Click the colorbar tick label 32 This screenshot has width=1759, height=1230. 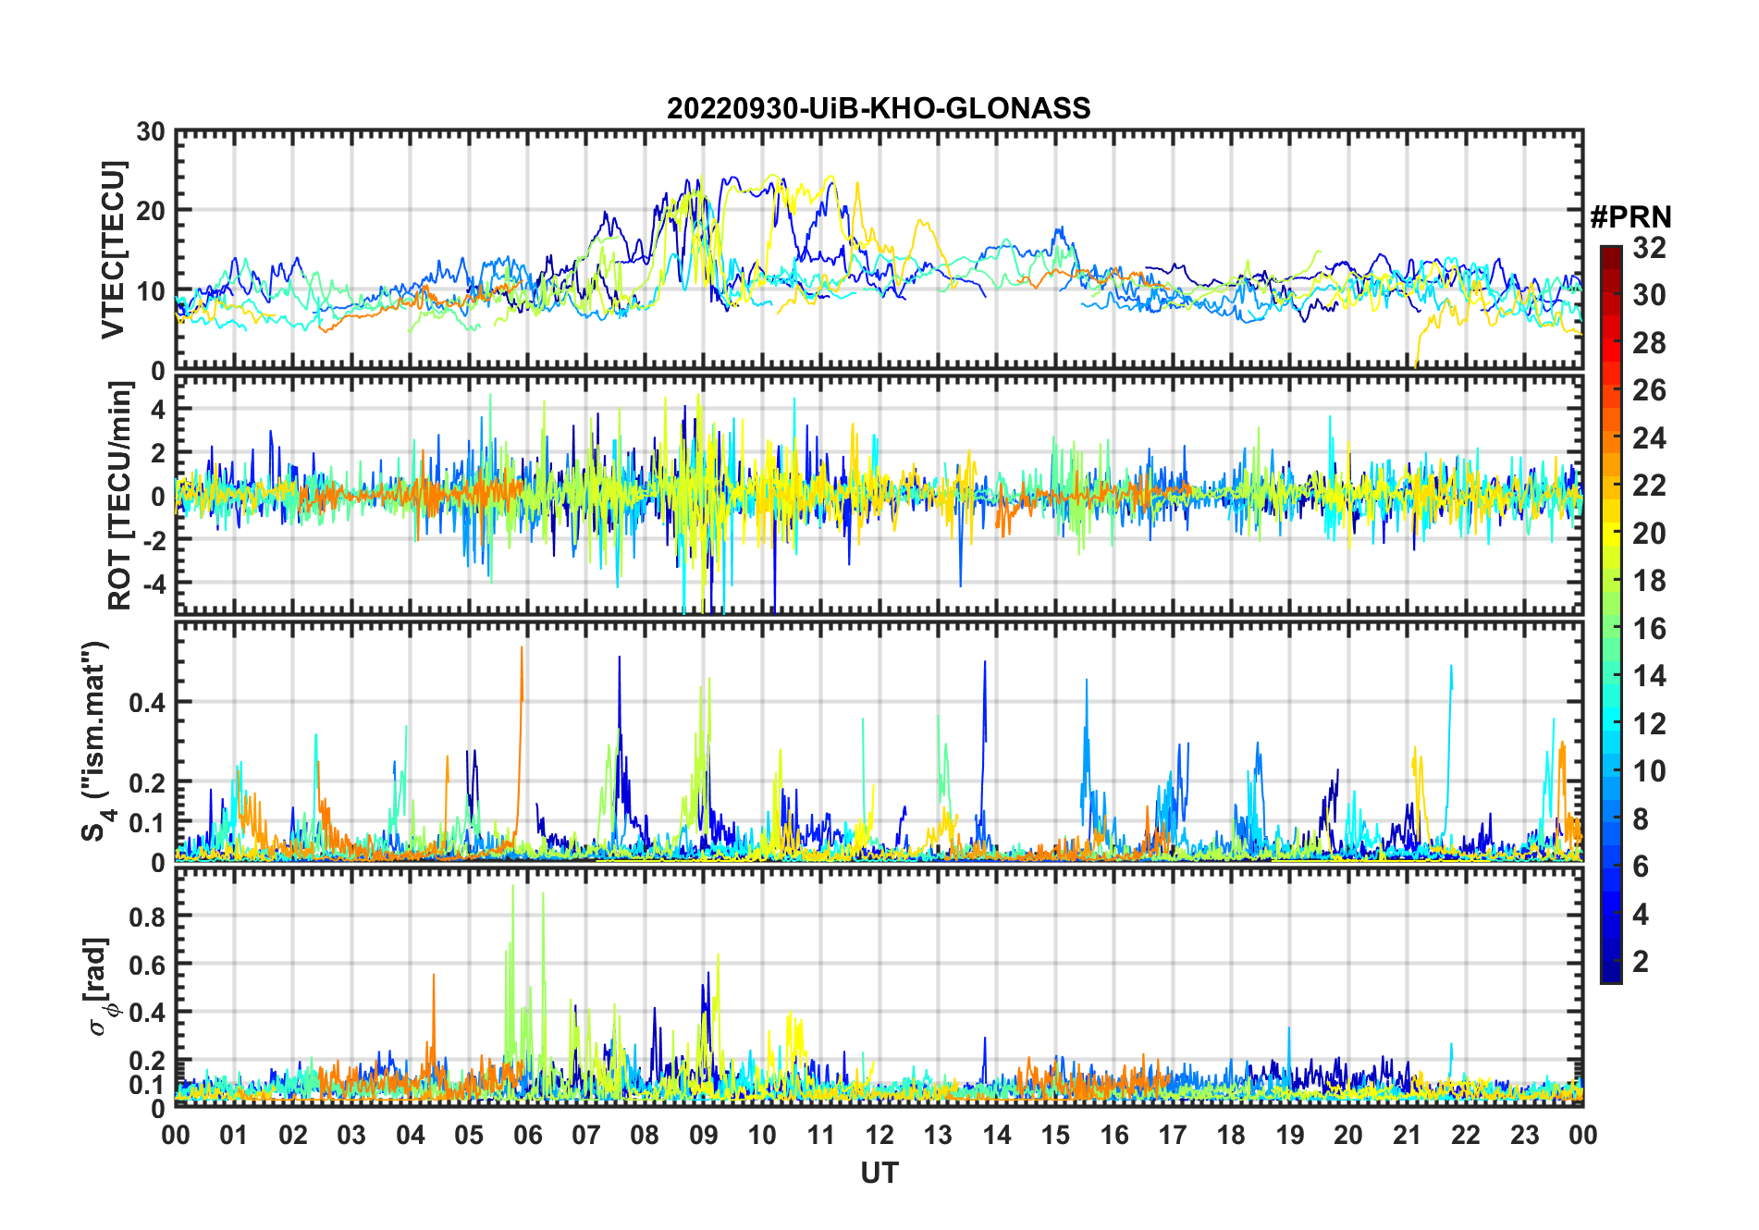point(1649,248)
